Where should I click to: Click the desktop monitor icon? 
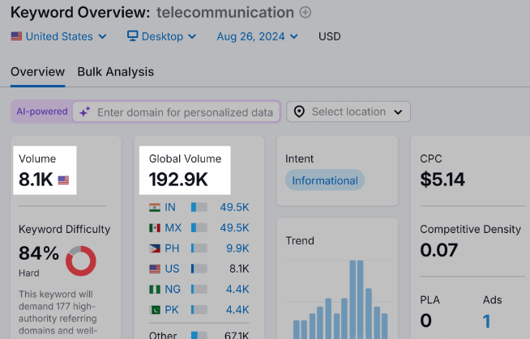[x=133, y=36]
